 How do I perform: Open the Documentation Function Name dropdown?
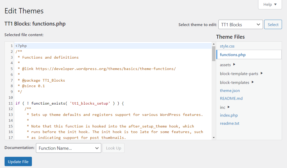[68, 148]
